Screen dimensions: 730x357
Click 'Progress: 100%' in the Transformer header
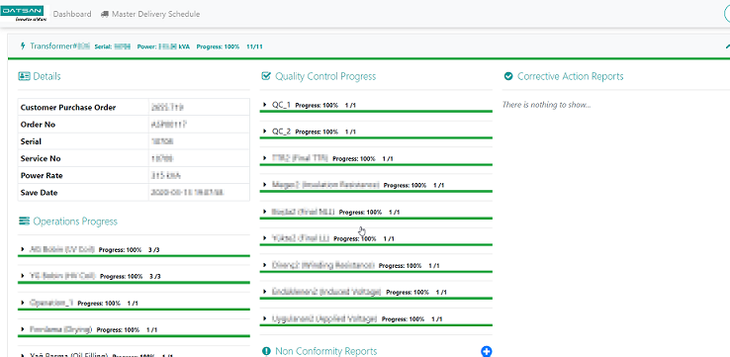pyautogui.click(x=218, y=46)
